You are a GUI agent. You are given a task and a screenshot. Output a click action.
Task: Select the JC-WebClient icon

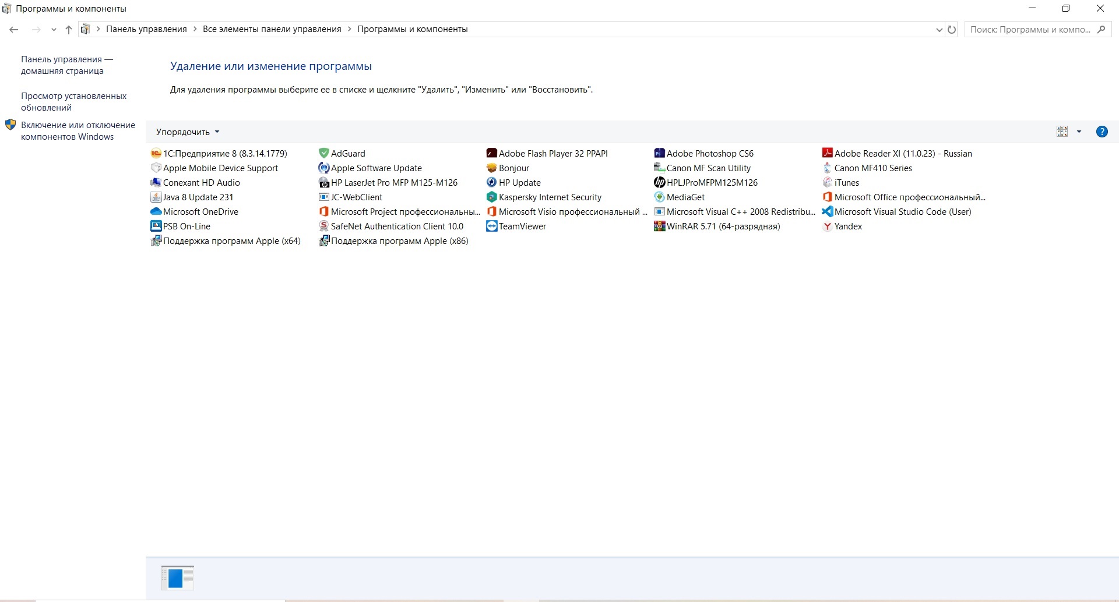pos(323,197)
